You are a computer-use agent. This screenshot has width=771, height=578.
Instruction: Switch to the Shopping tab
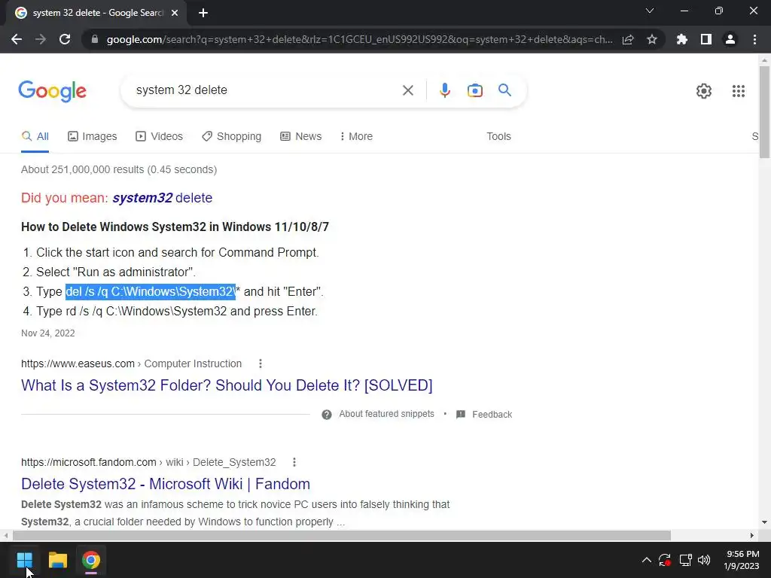click(232, 136)
